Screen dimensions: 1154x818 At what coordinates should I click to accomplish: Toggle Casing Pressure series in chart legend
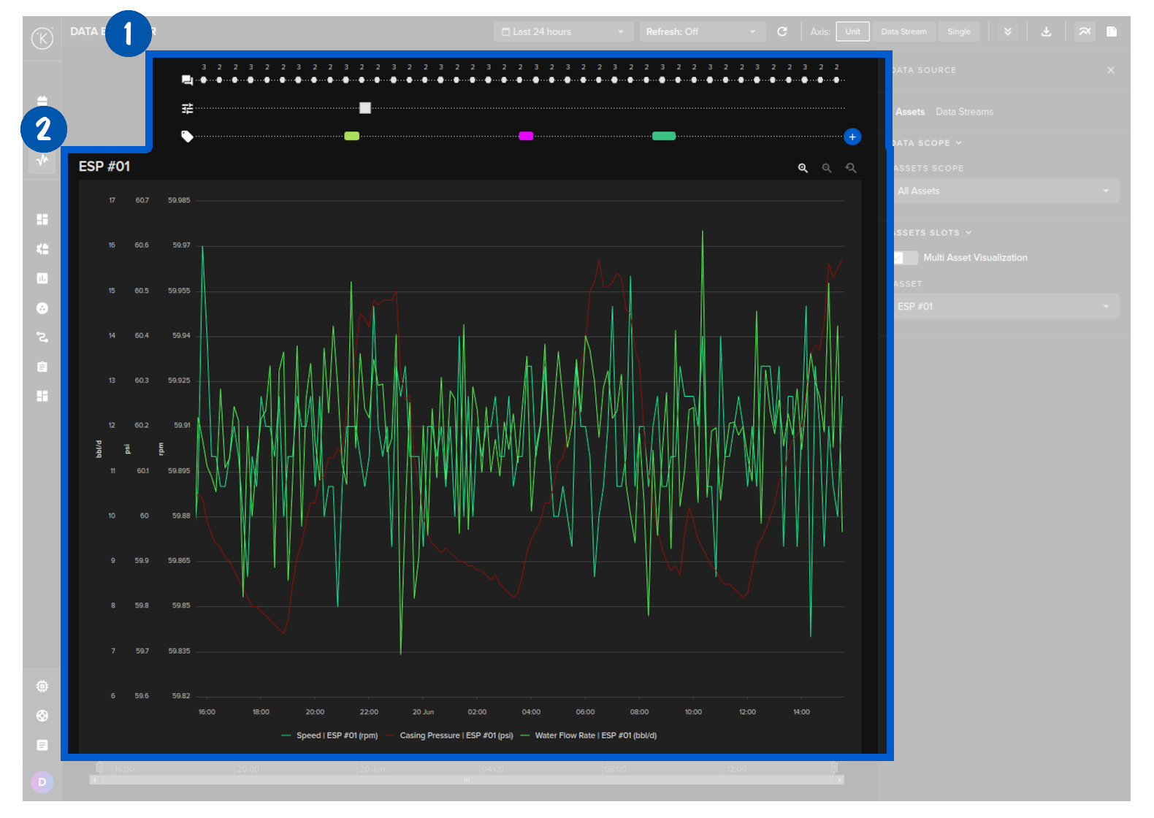coord(456,735)
